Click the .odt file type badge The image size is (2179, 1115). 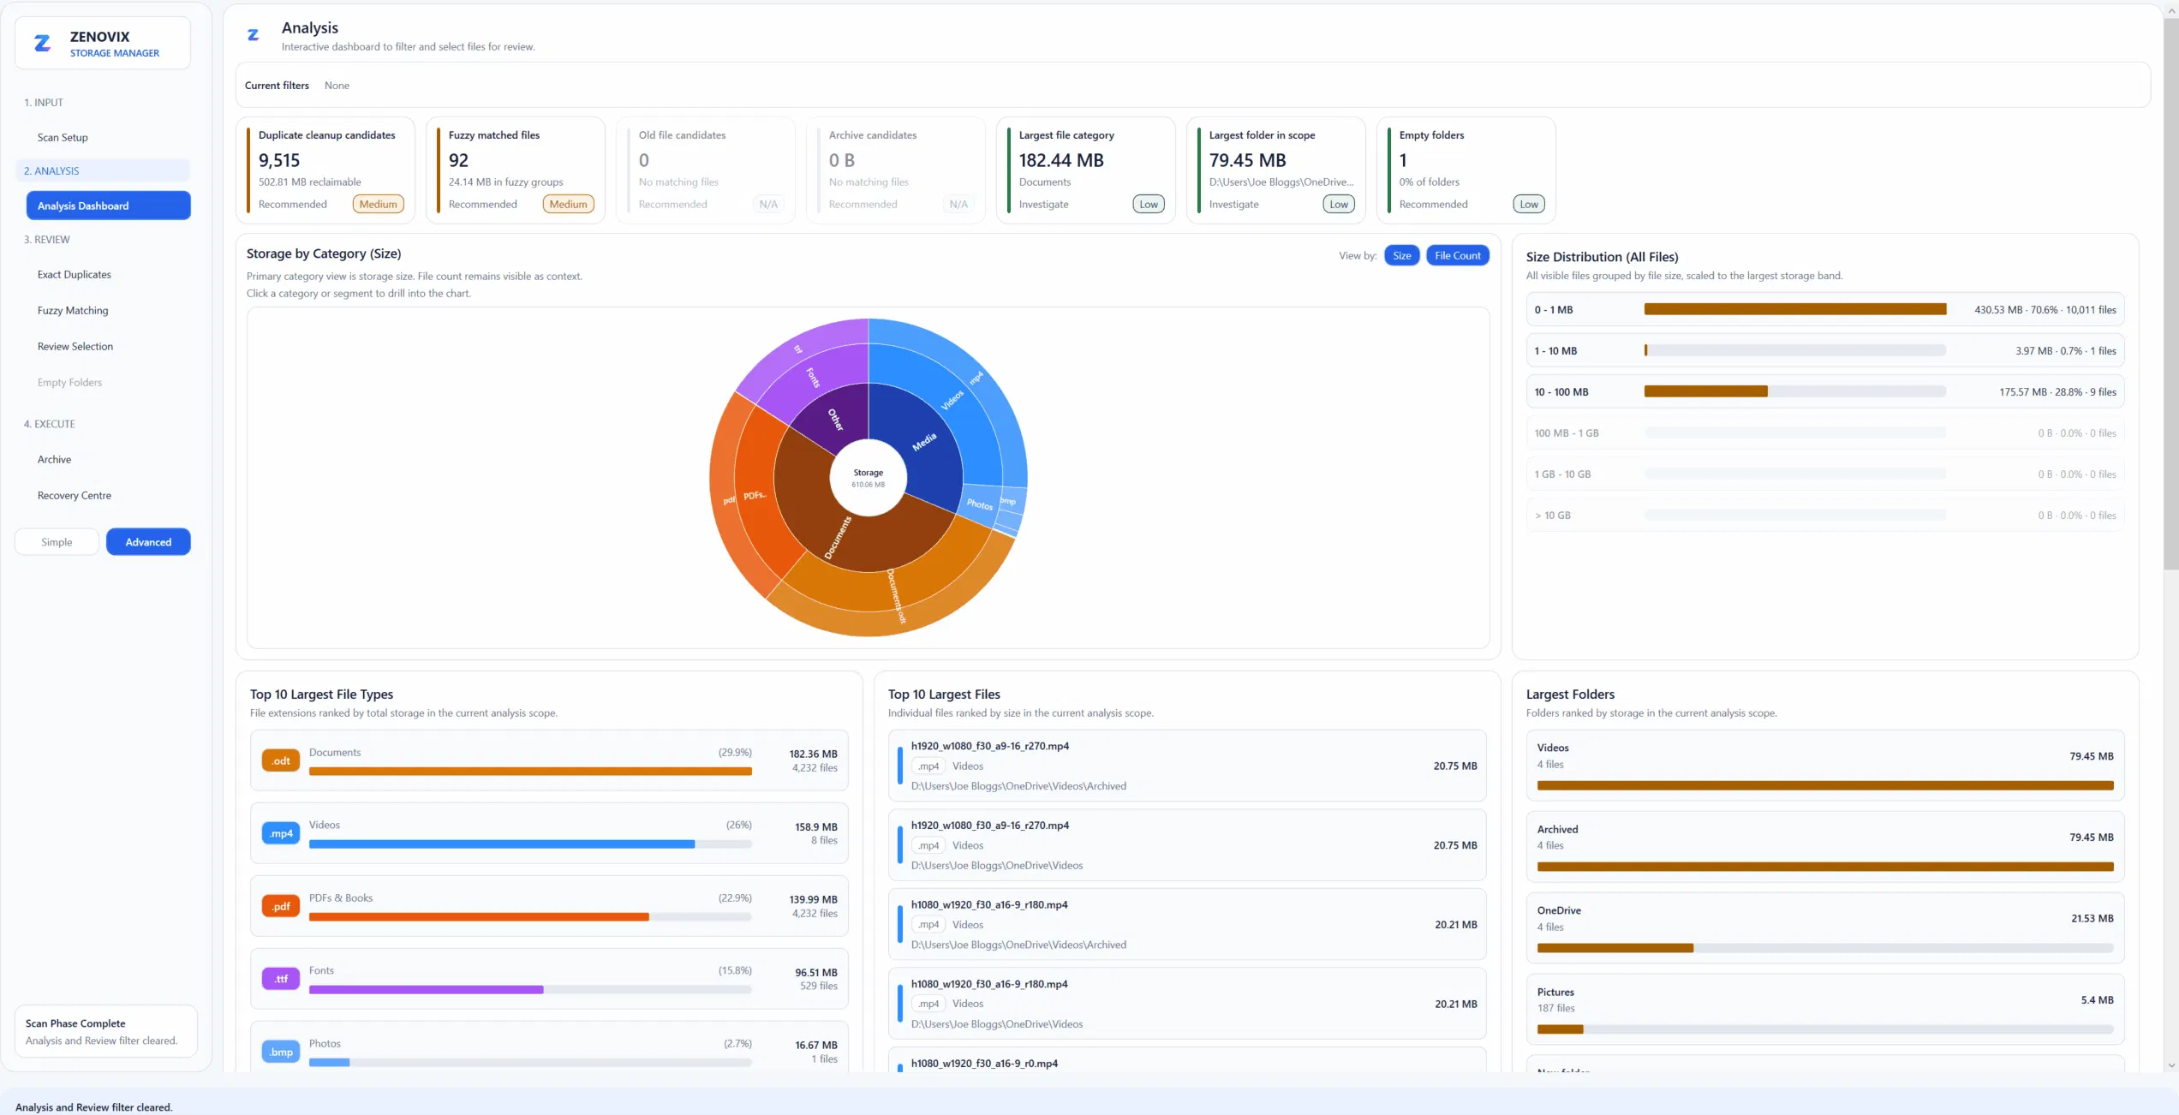(281, 760)
